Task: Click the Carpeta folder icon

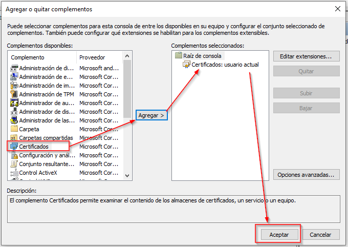Action: (14, 129)
